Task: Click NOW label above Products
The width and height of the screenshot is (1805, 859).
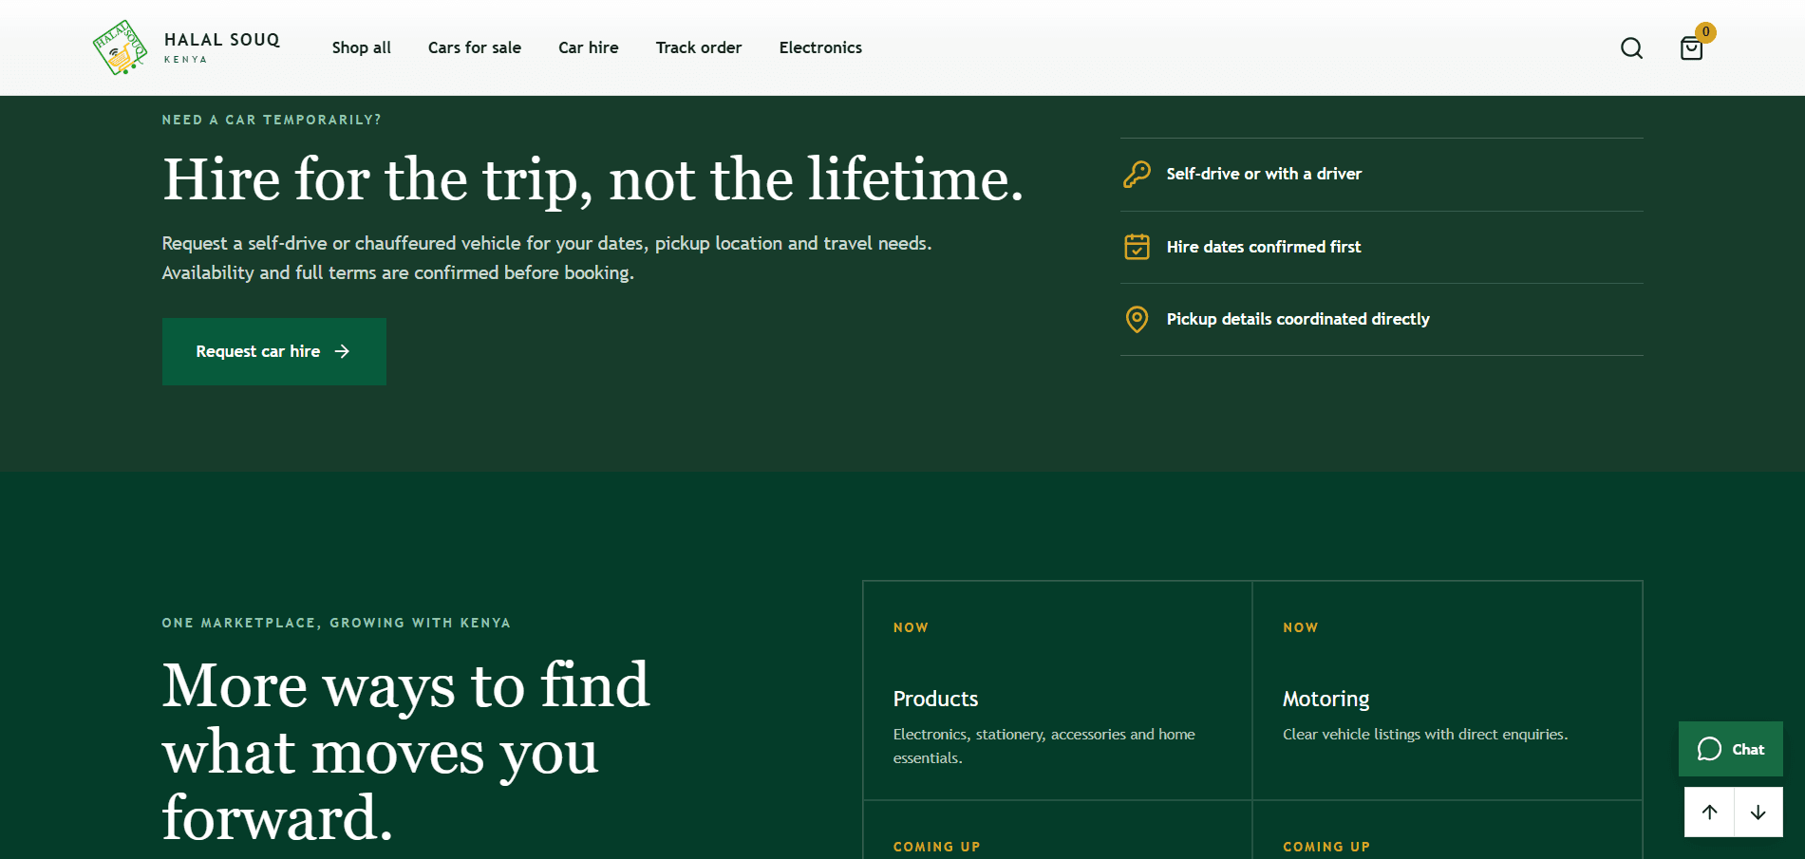Action: pos(911,627)
